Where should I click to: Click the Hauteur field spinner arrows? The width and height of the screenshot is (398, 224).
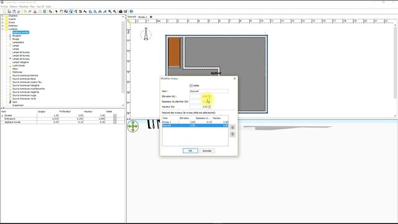point(210,106)
